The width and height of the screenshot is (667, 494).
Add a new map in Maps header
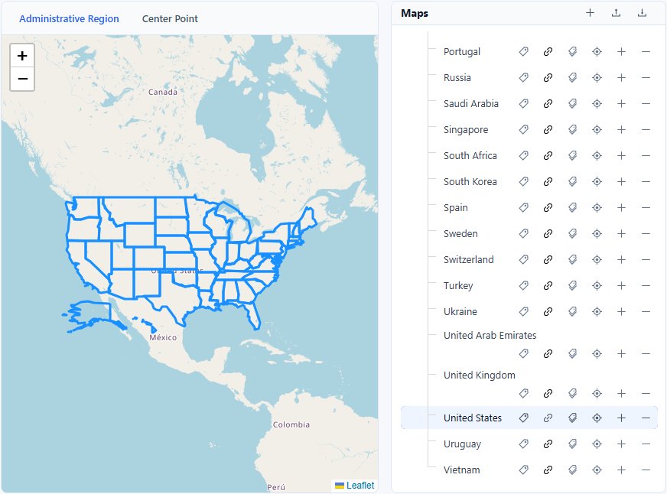[590, 13]
